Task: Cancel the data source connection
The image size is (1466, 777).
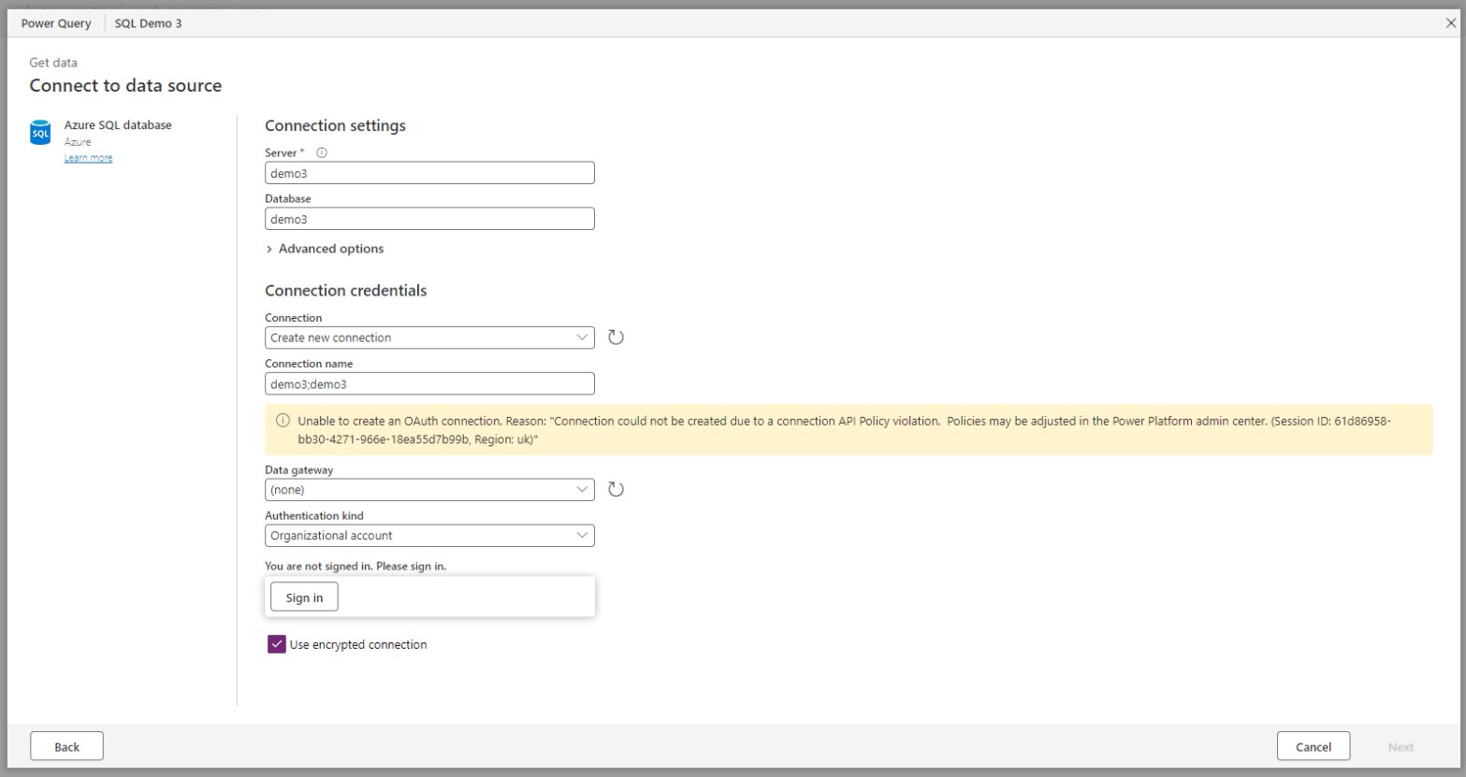Action: point(1313,746)
